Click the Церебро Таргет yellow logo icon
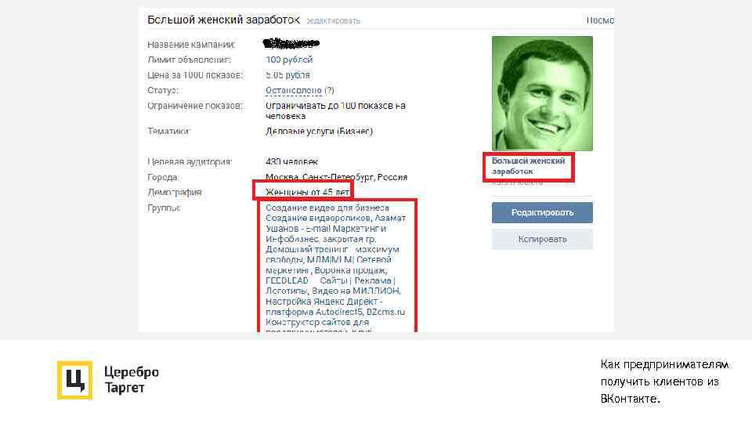752x423 pixels. coord(74,380)
